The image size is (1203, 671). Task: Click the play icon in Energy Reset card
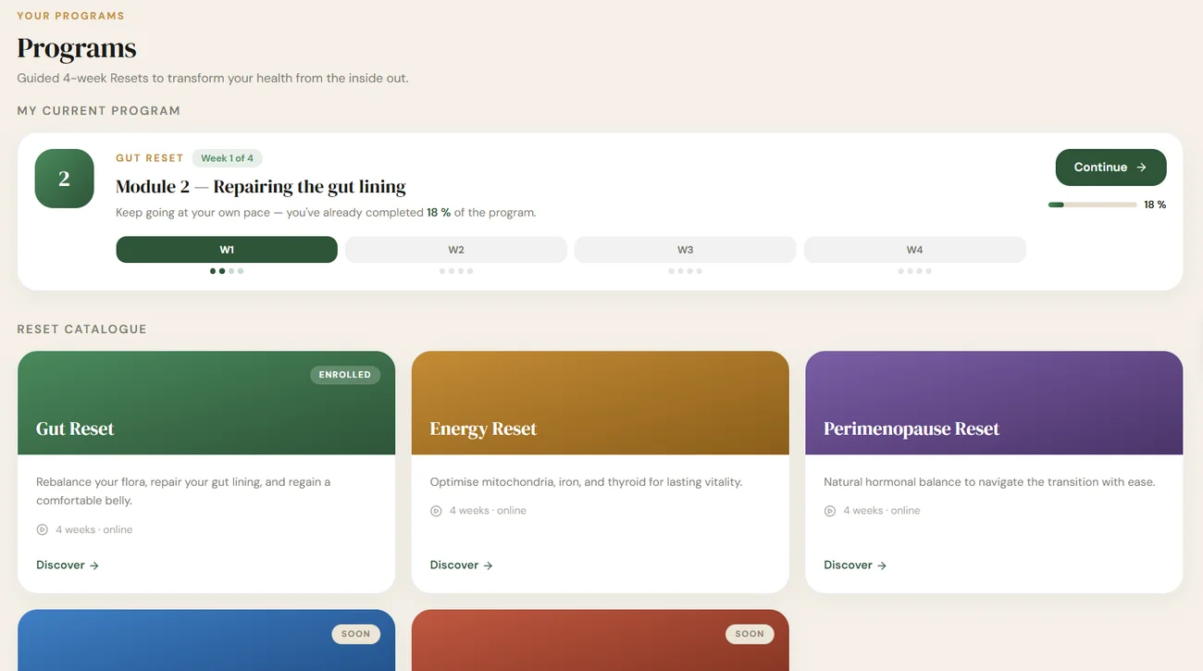436,511
